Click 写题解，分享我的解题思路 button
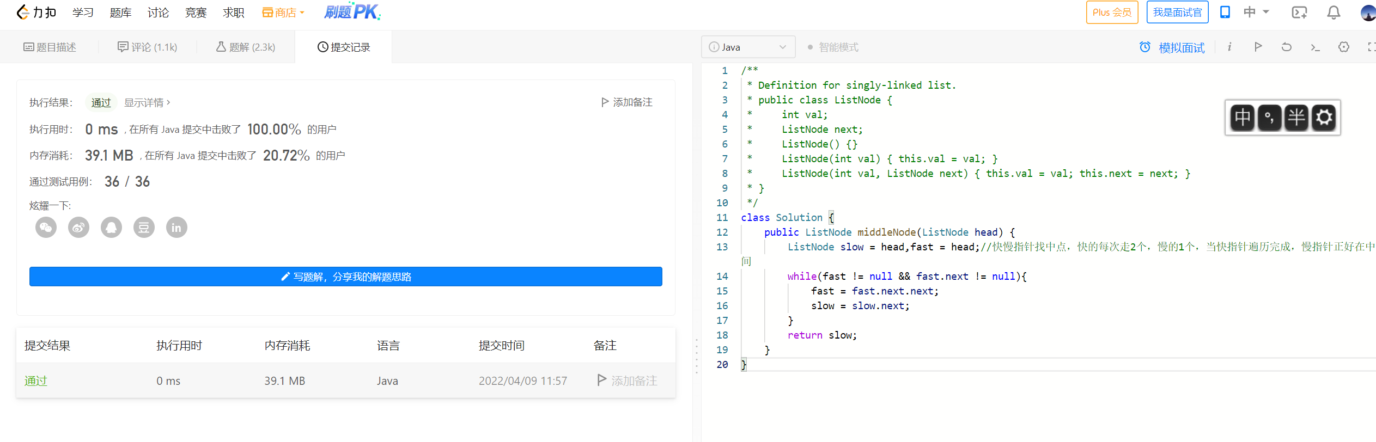 (346, 277)
